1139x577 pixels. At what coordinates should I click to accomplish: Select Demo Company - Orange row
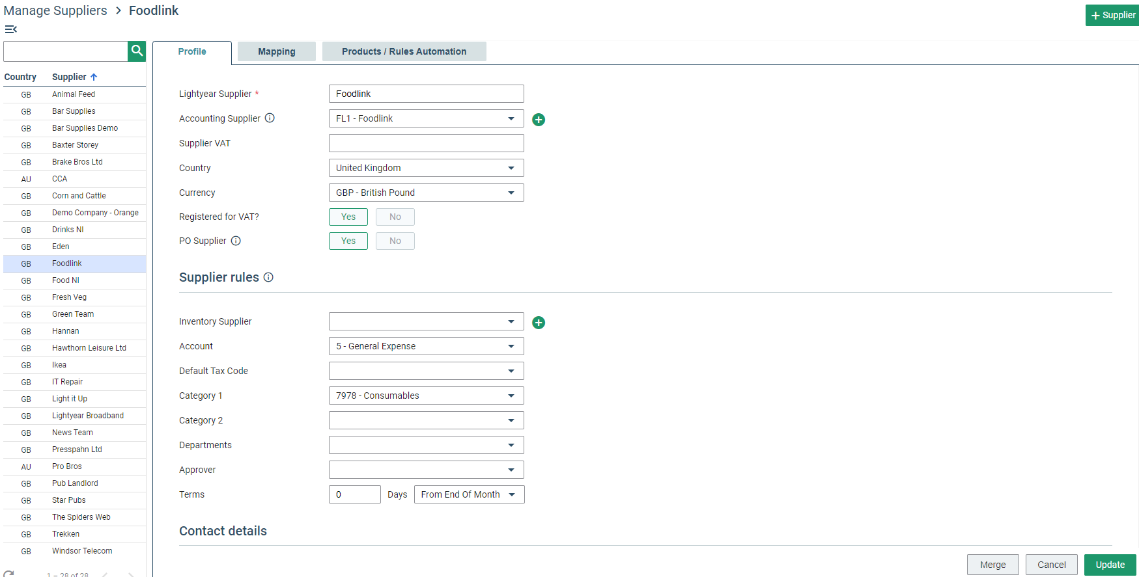click(75, 213)
